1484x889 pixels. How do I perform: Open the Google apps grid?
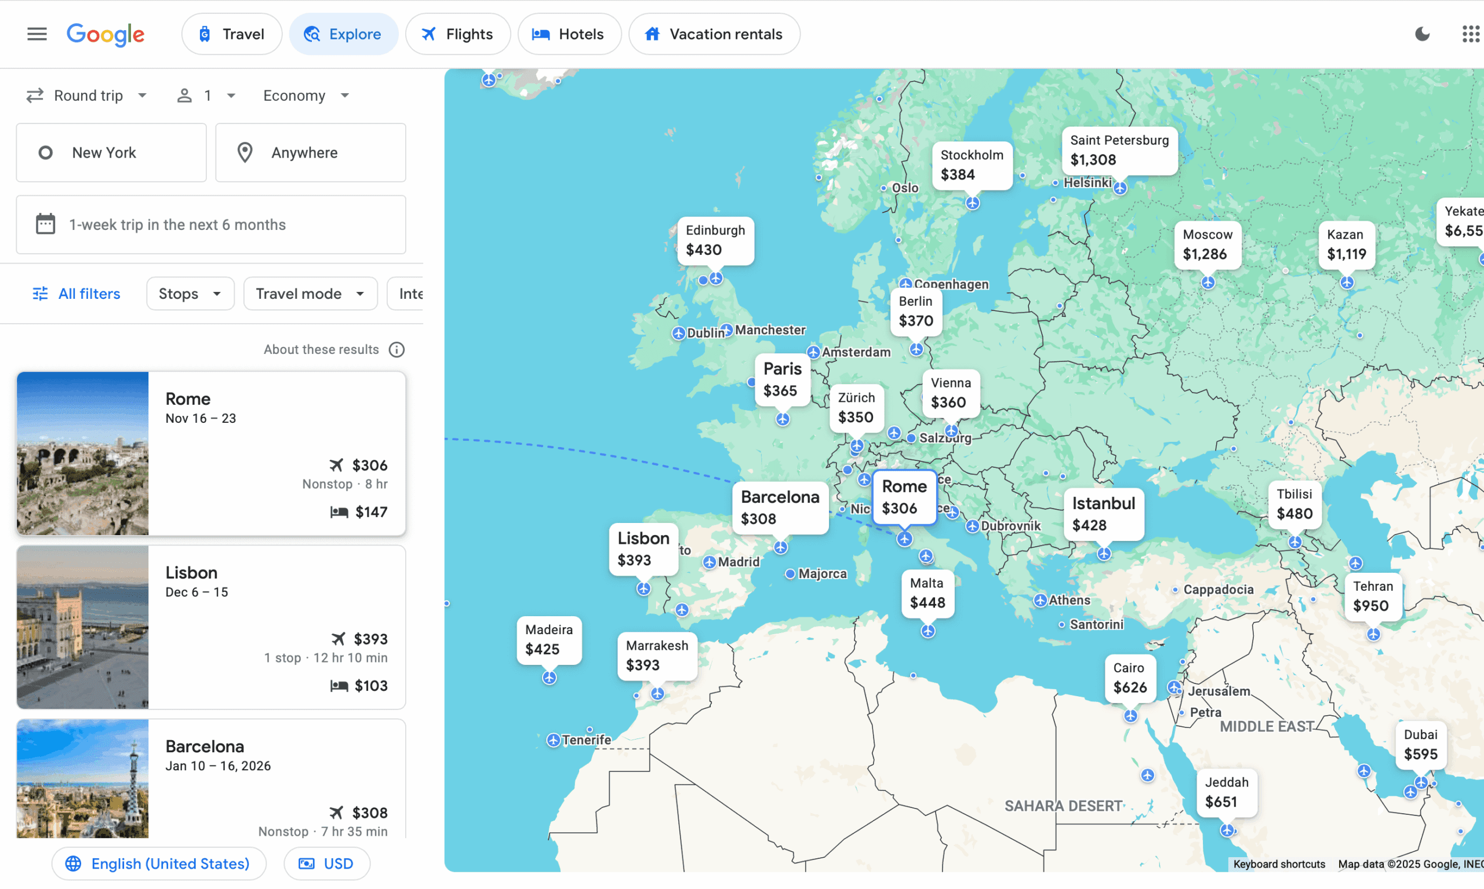[1470, 34]
